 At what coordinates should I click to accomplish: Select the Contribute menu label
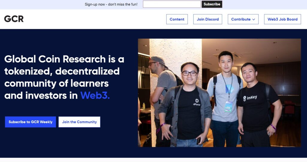click(x=241, y=19)
